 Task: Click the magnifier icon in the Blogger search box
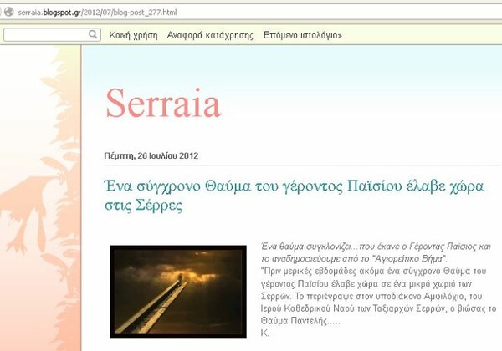(94, 35)
